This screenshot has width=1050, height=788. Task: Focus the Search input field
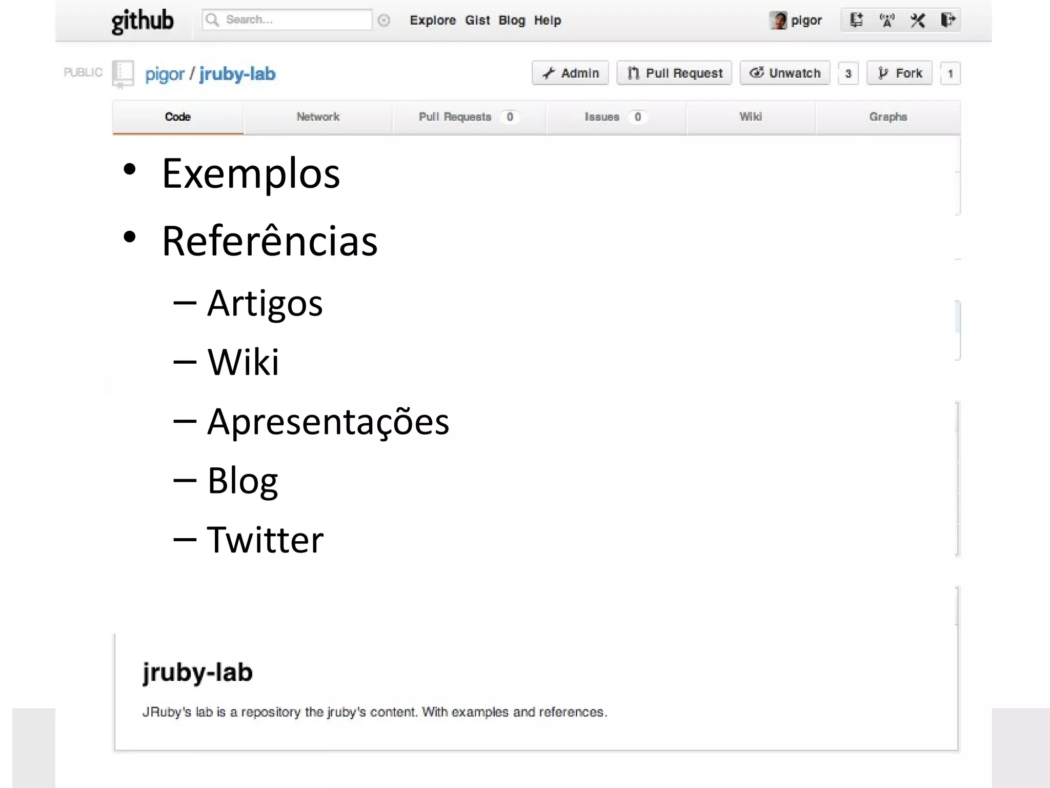[x=287, y=20]
